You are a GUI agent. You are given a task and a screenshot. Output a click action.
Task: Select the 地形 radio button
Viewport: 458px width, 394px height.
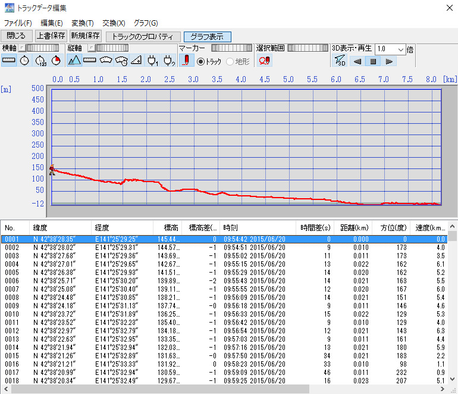tap(230, 61)
